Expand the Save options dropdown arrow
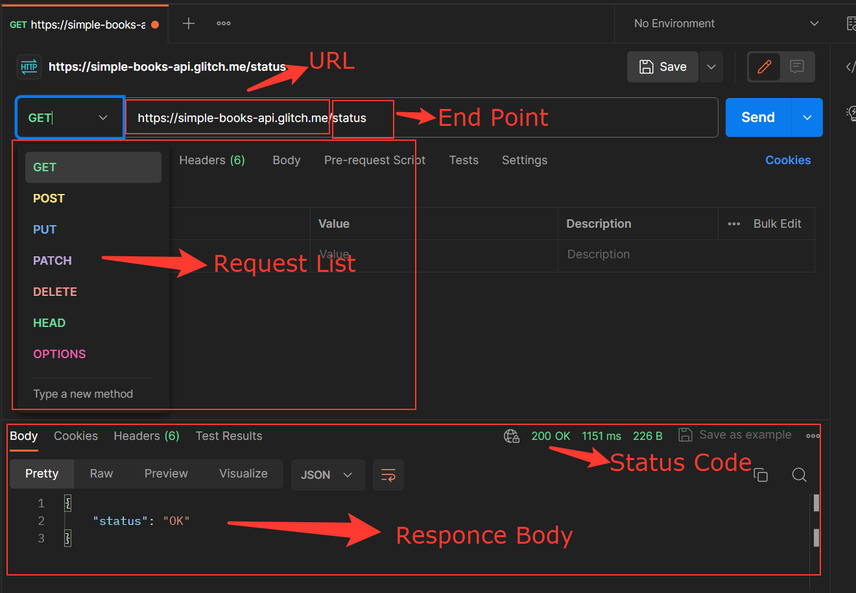 711,67
